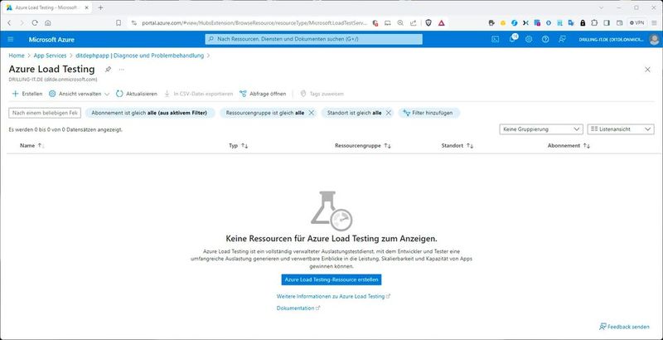Screen dimensions: 663x340
Task: Focus the Azure search bar
Action: [314, 39]
